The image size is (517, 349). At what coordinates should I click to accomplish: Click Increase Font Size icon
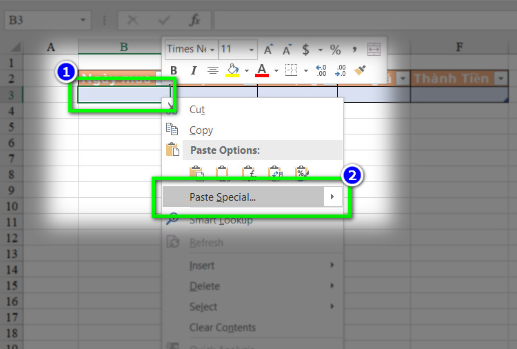(x=269, y=50)
